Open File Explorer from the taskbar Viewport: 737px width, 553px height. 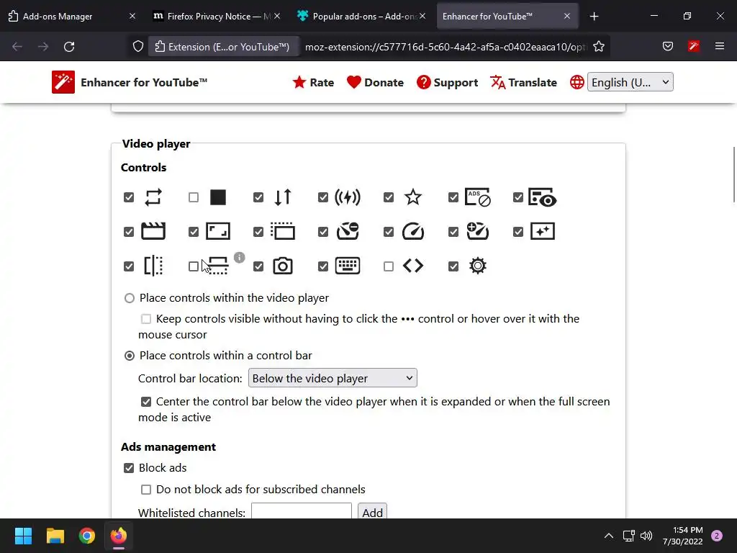pyautogui.click(x=55, y=536)
